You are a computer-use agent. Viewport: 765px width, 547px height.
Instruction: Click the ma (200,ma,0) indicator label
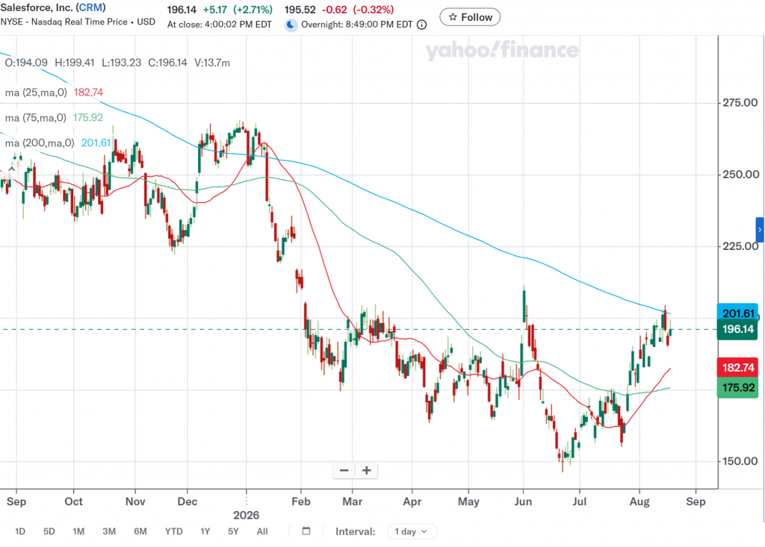point(40,143)
